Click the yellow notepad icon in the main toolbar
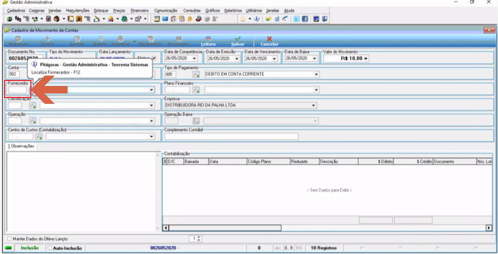The image size is (498, 254). [157, 19]
